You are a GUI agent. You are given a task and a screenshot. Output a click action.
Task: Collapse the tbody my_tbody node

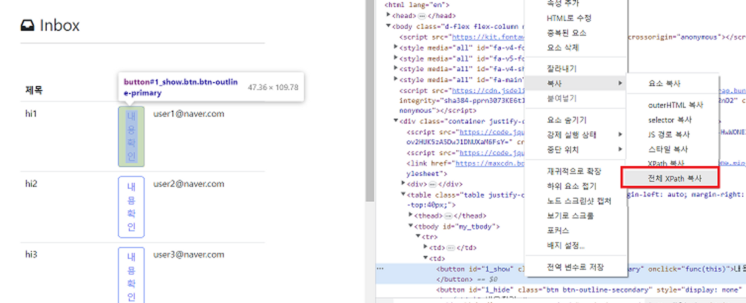pos(411,226)
